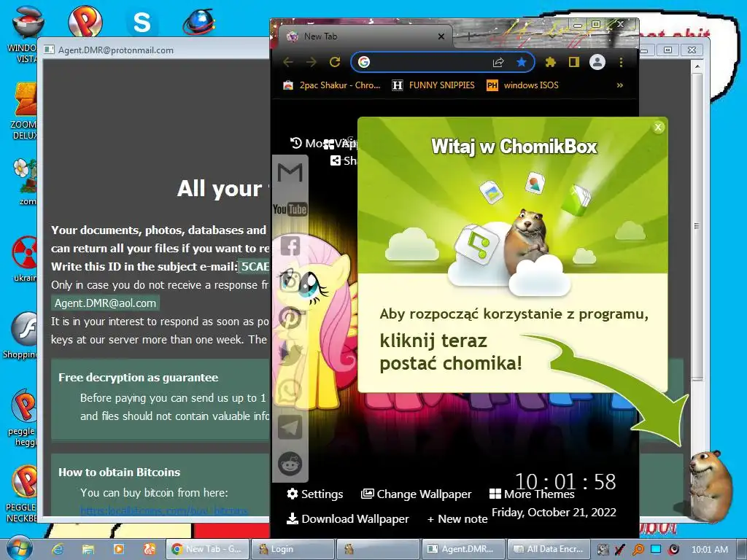
Task: Open Chrome extensions puzzle icon
Action: tap(551, 62)
